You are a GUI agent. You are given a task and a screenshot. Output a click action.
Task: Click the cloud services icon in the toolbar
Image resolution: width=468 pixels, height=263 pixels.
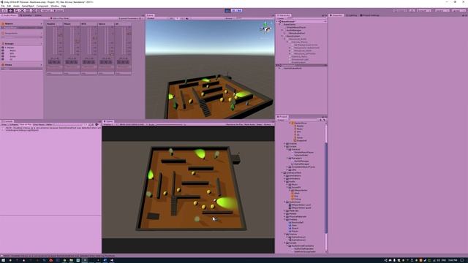click(412, 10)
